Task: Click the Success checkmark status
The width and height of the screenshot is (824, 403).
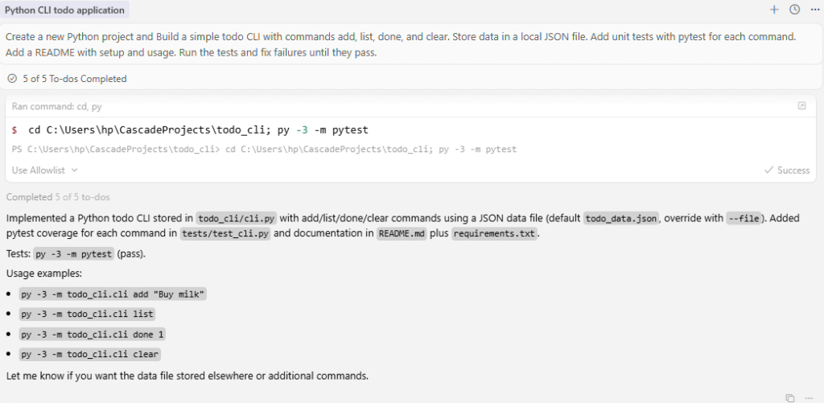Action: 787,171
